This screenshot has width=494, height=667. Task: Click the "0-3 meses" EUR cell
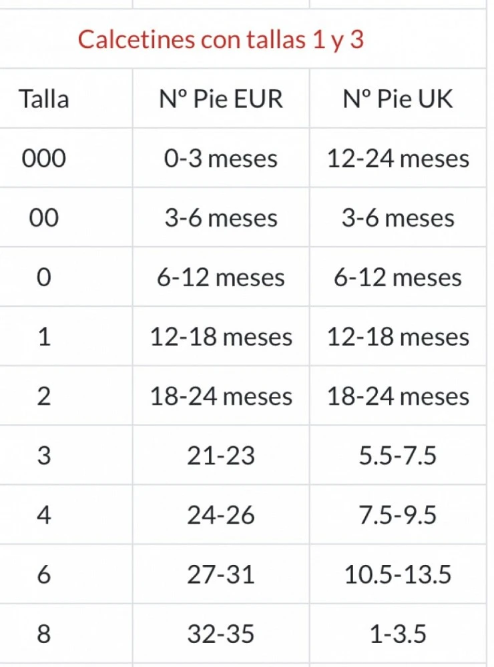tap(221, 159)
